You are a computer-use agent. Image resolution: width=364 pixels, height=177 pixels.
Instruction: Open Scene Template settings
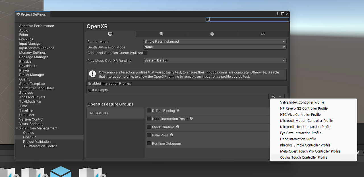[32, 84]
